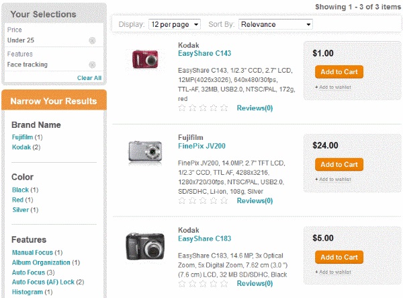
Task: Clear All selections link
Action: point(89,78)
